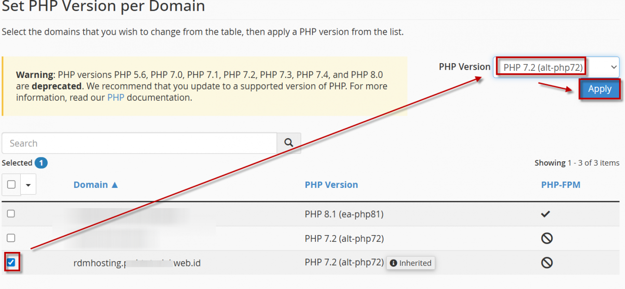This screenshot has height=289, width=625.
Task: Click the PHP-FPM disabled icon for rdmhosting domain
Action: pos(546,263)
